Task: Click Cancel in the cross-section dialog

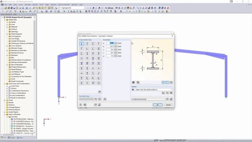Action: pos(168,105)
